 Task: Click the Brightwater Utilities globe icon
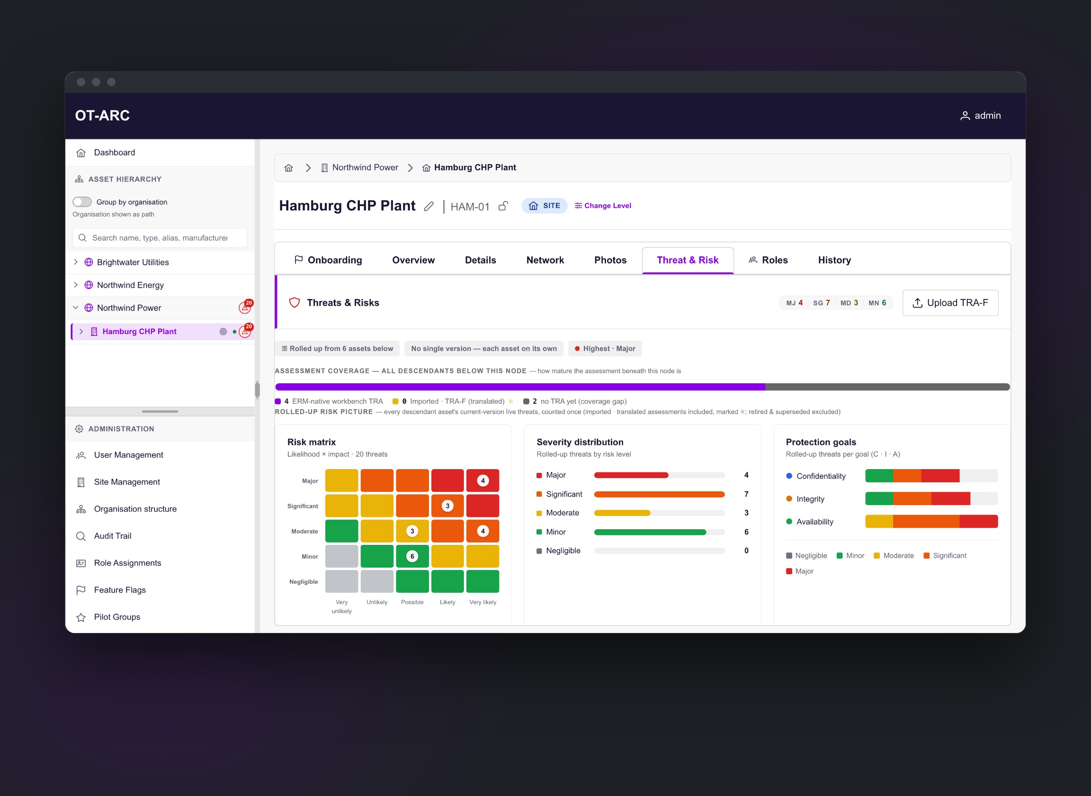click(89, 262)
